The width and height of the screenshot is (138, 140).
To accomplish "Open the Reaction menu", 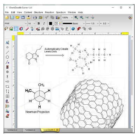I will 49,12.
